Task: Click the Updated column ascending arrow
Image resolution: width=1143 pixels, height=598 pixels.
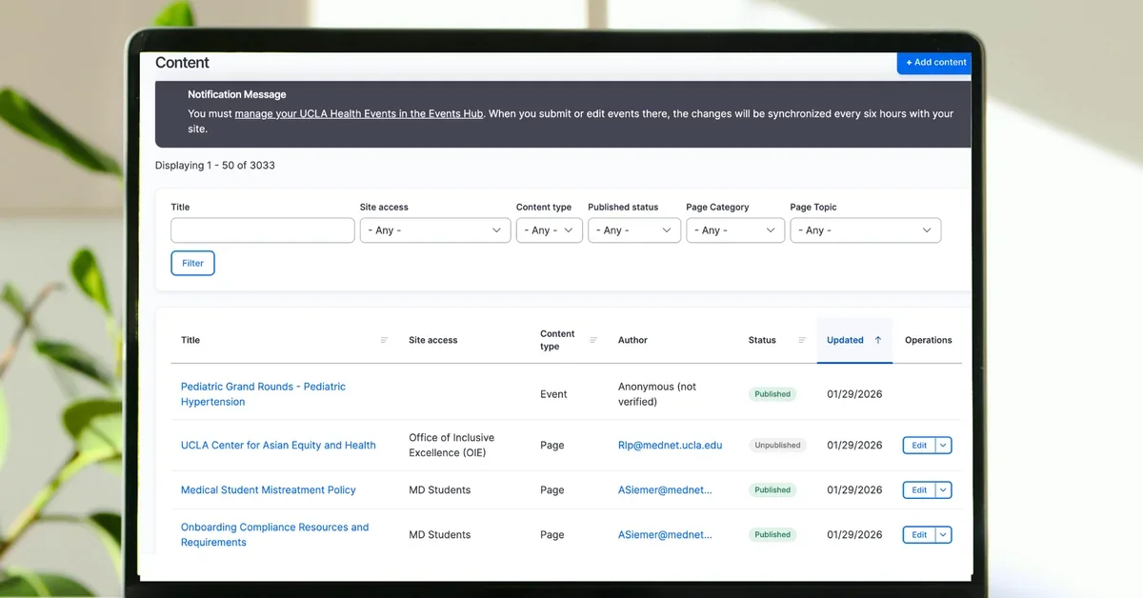Action: (x=878, y=340)
